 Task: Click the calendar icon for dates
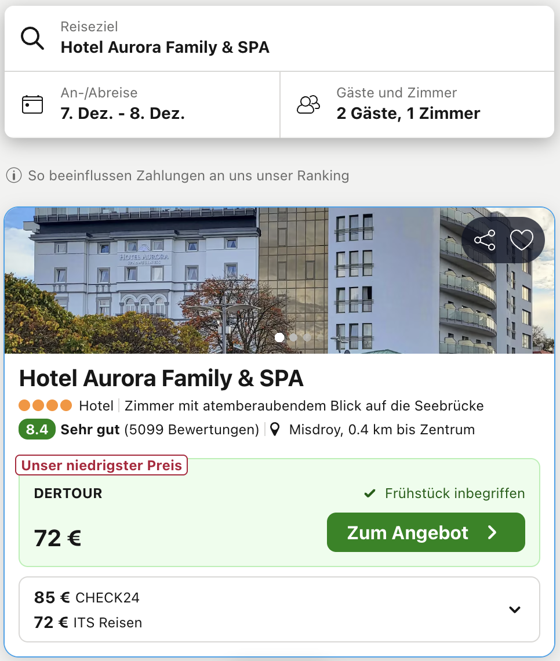coord(32,104)
